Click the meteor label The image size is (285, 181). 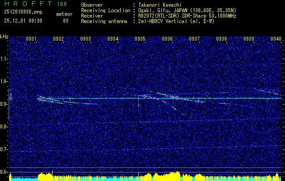click(64, 14)
